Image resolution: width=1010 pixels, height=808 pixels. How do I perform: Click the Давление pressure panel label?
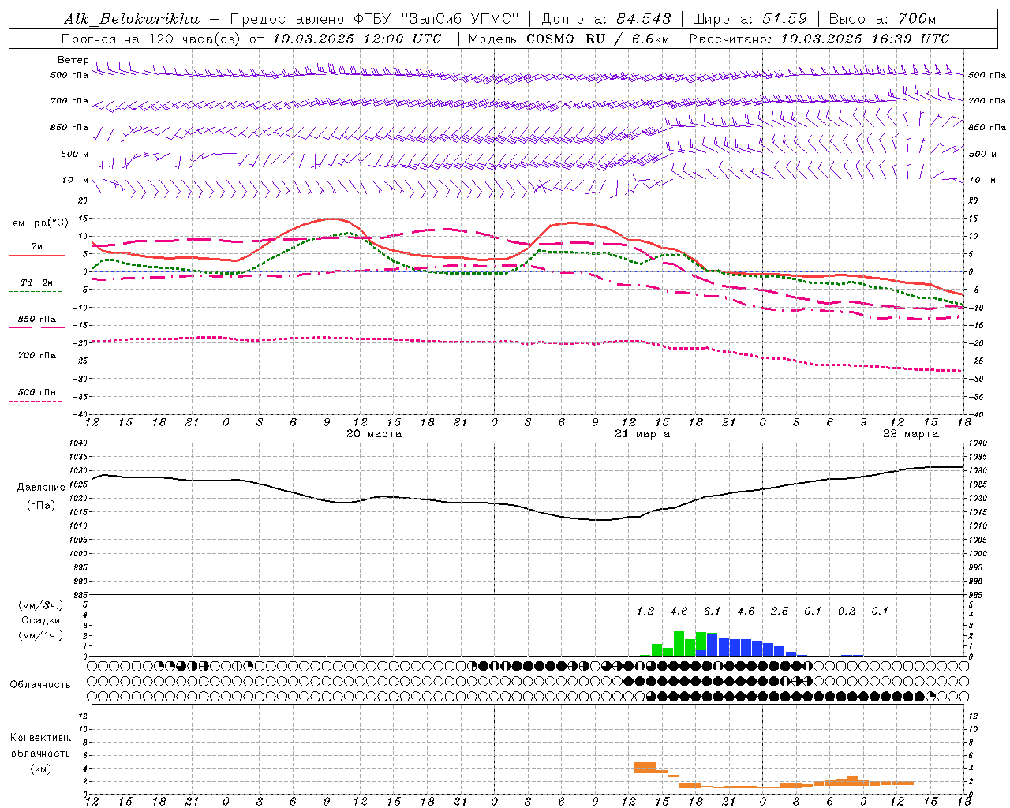click(x=41, y=488)
